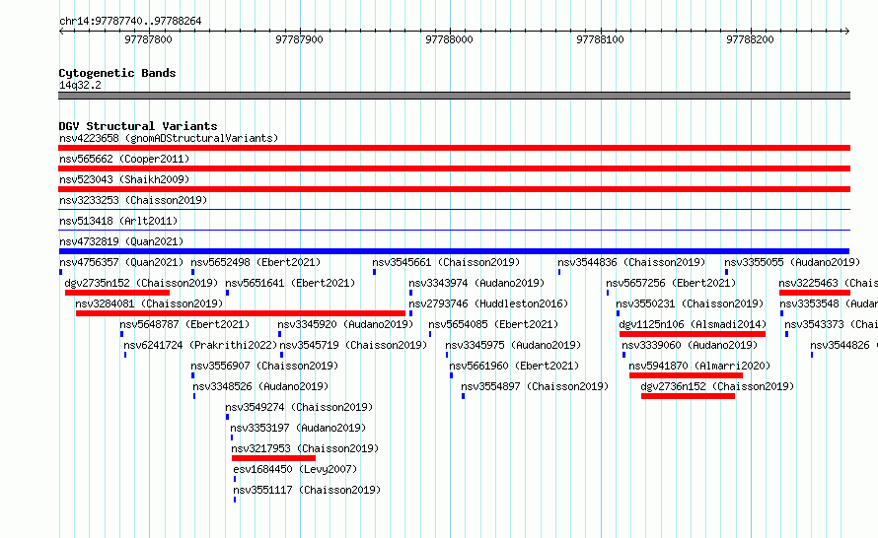The width and height of the screenshot is (878, 538).
Task: Open nsv5648787 (Ebert2021) variant label
Action: pyautogui.click(x=184, y=324)
